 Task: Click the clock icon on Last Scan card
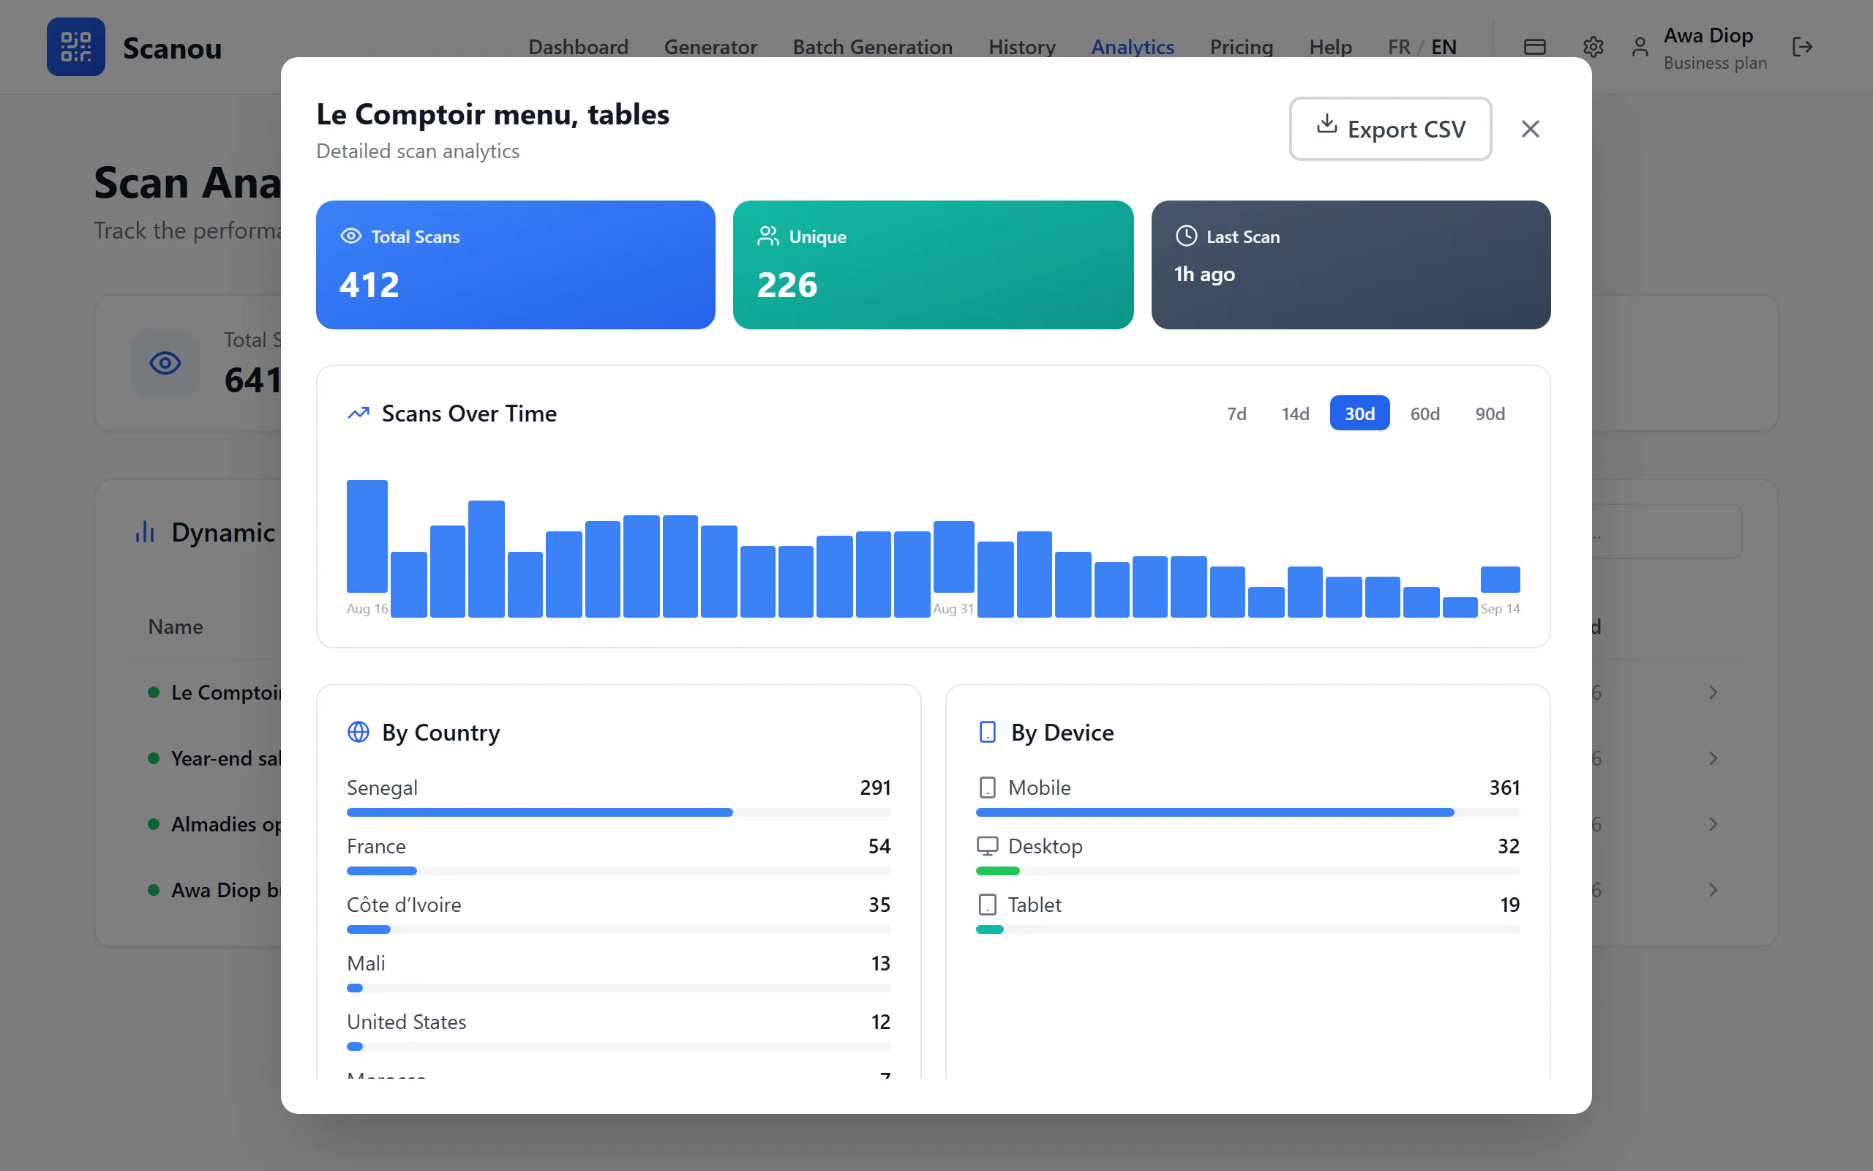pyautogui.click(x=1187, y=236)
